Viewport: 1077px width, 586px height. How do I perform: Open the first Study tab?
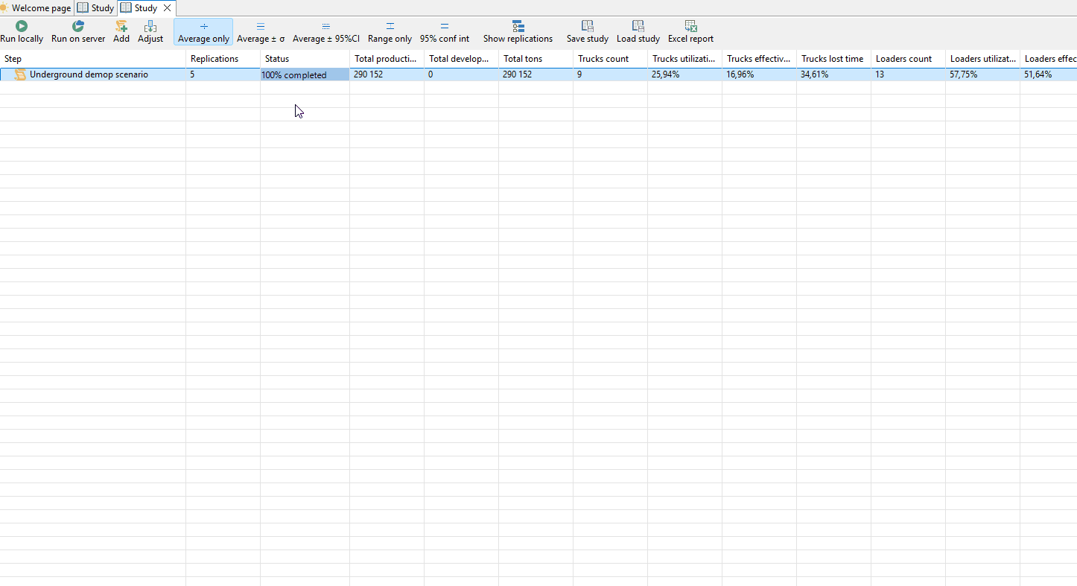tap(96, 8)
